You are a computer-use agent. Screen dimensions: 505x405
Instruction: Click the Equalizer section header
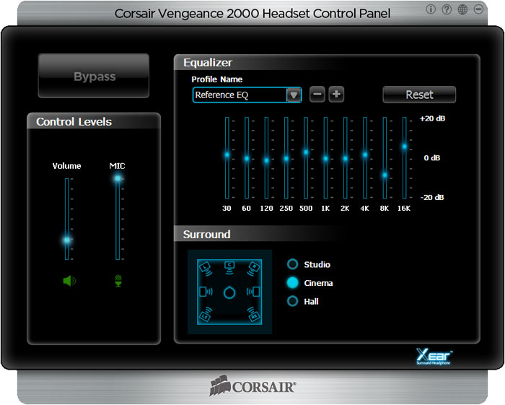[x=208, y=63]
